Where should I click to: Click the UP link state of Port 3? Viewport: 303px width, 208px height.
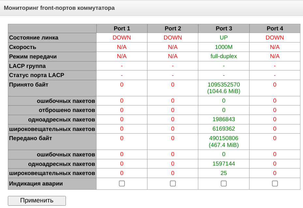224,38
